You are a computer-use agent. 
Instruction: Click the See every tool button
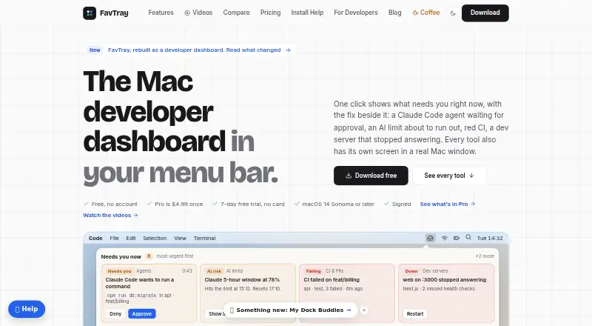tap(449, 176)
